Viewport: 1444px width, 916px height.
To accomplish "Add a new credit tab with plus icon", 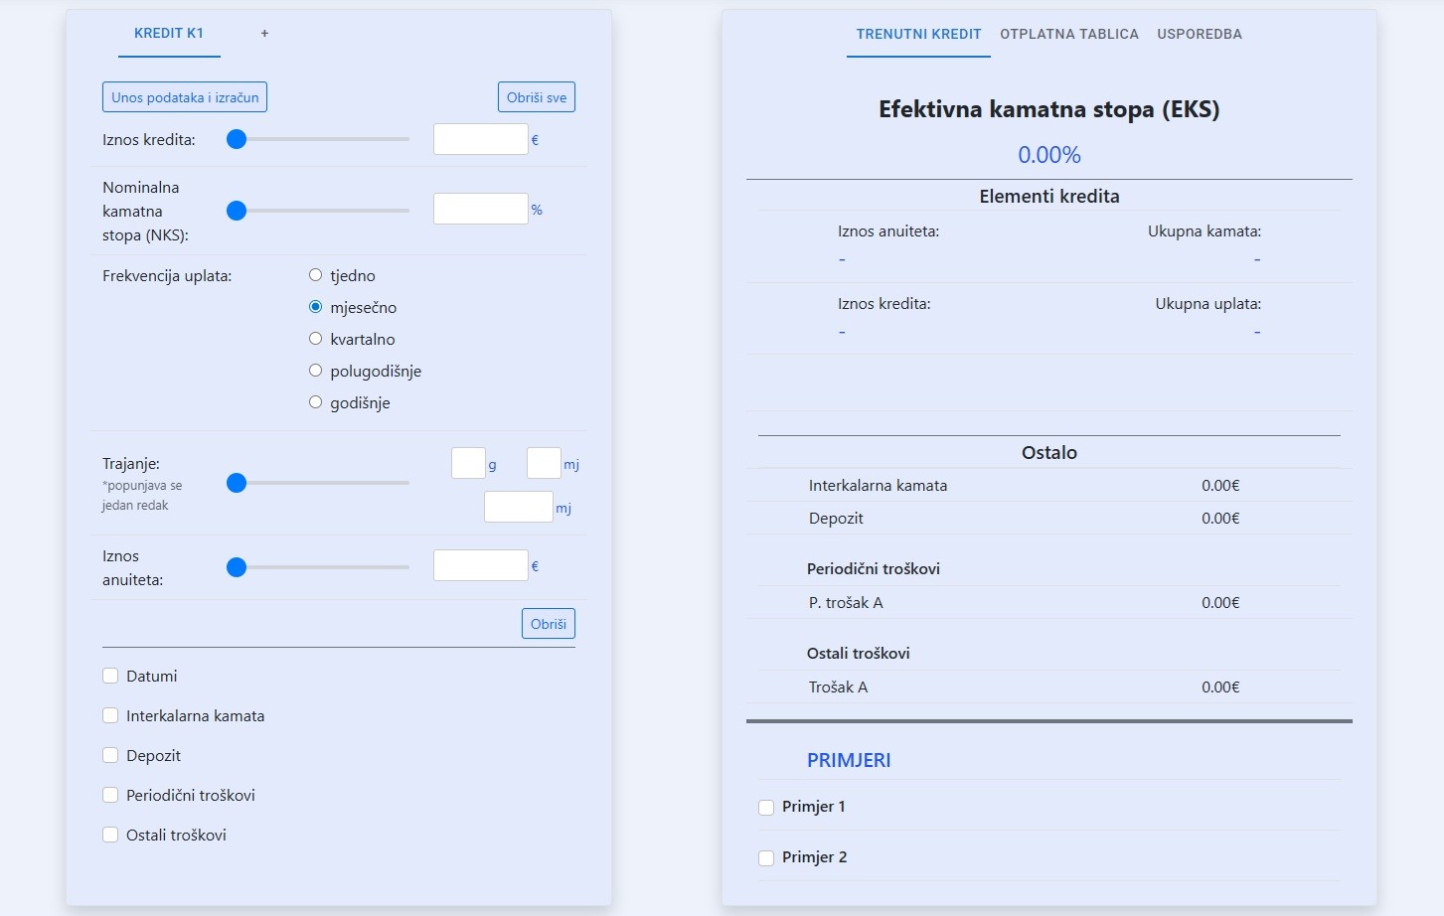I will pos(264,34).
